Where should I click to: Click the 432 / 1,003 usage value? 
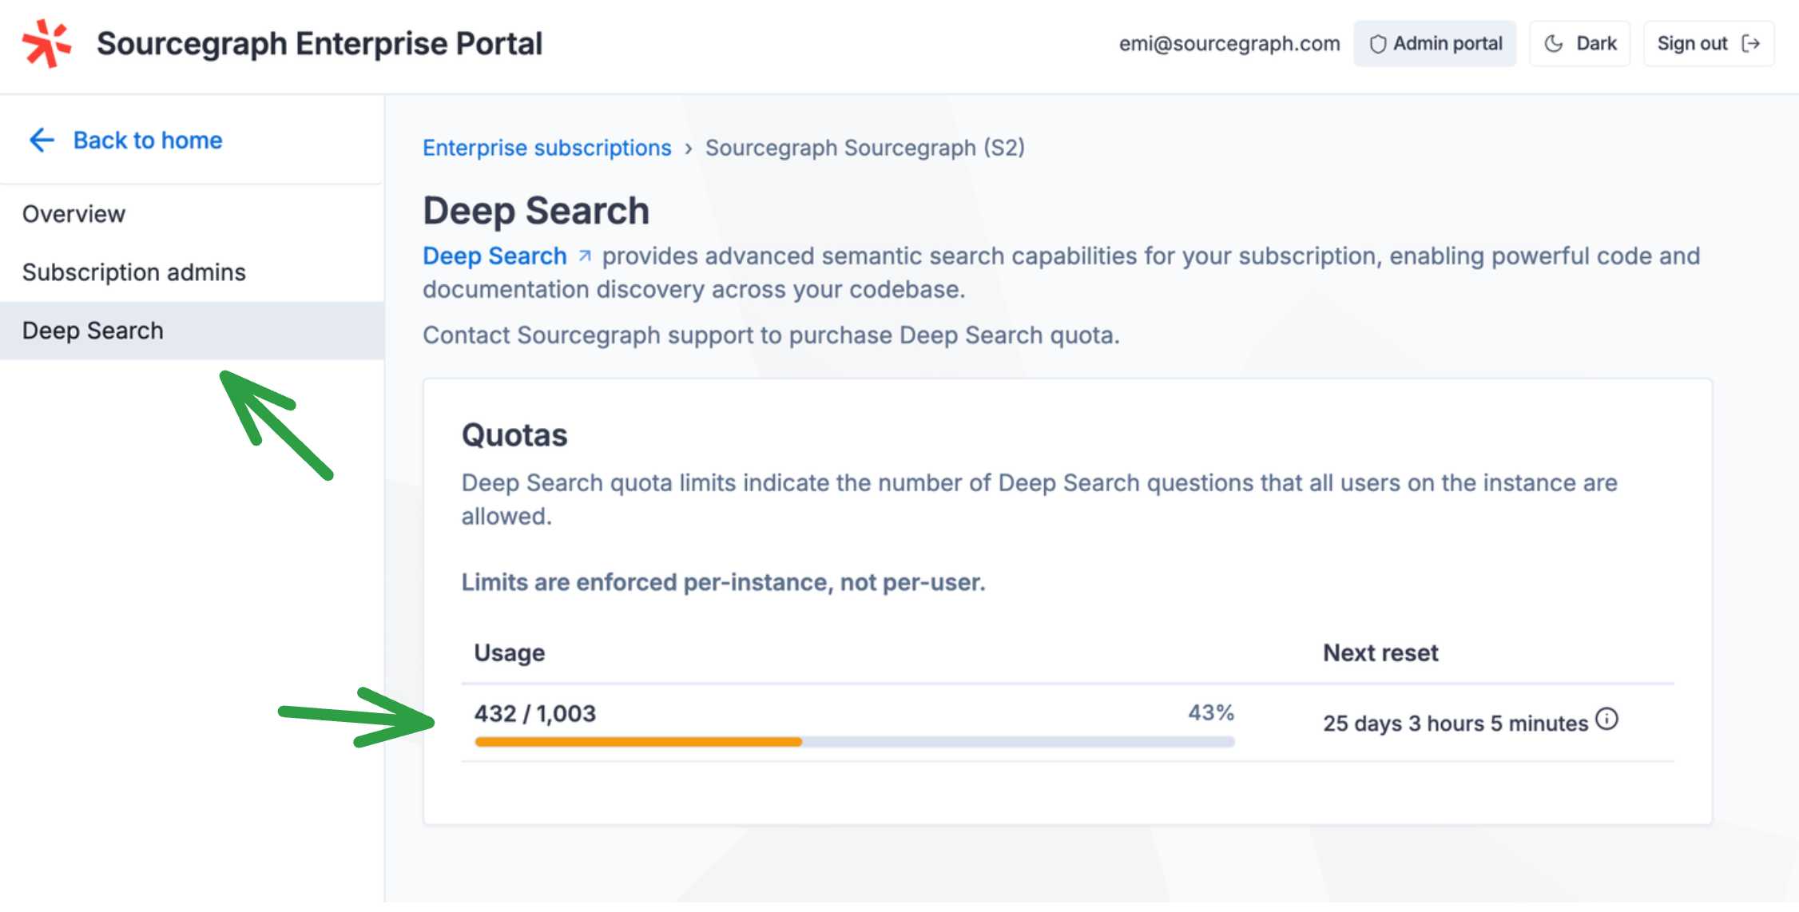(534, 713)
